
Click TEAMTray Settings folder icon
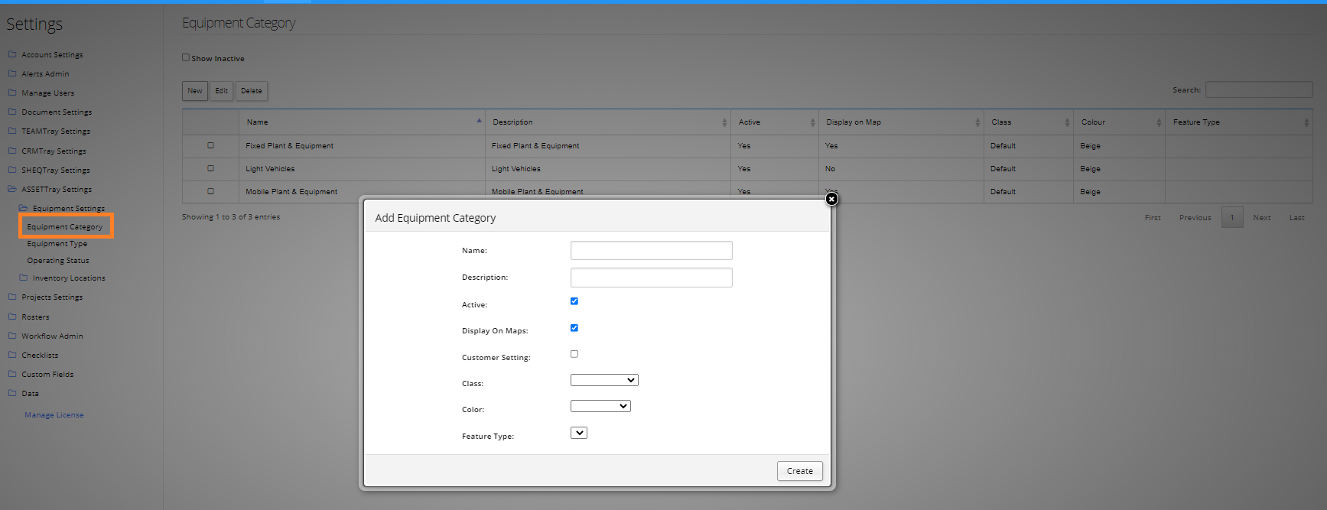[12, 131]
